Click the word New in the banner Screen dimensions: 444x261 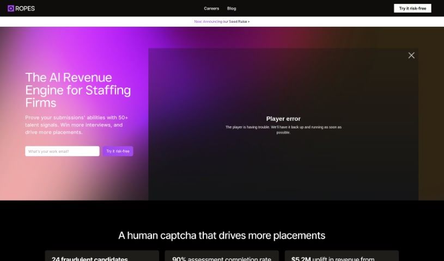point(198,22)
